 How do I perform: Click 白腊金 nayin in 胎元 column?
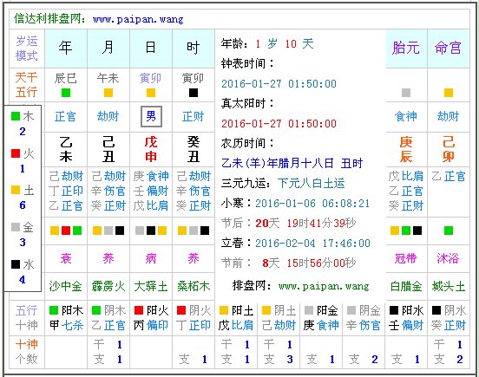tap(406, 286)
